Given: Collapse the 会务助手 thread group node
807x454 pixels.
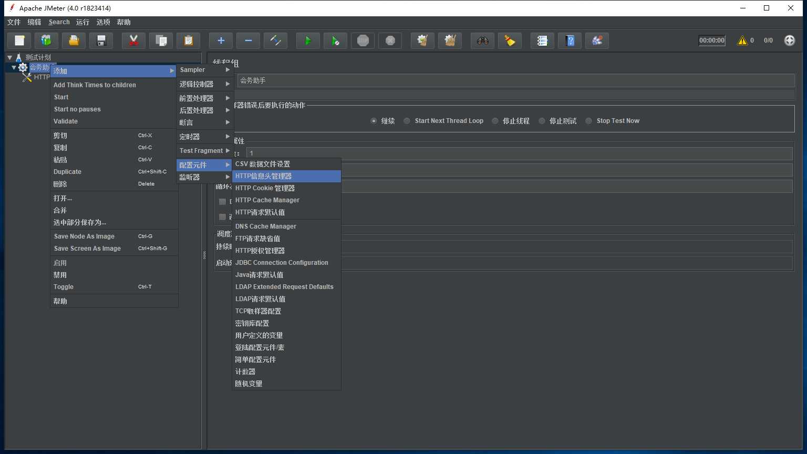Looking at the screenshot, I should pos(14,67).
